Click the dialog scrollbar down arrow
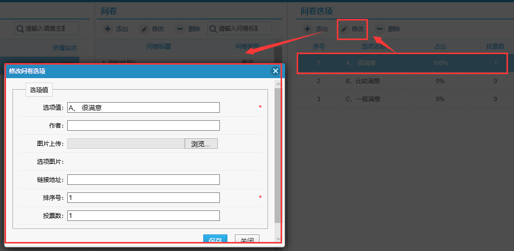The image size is (514, 251). click(278, 239)
